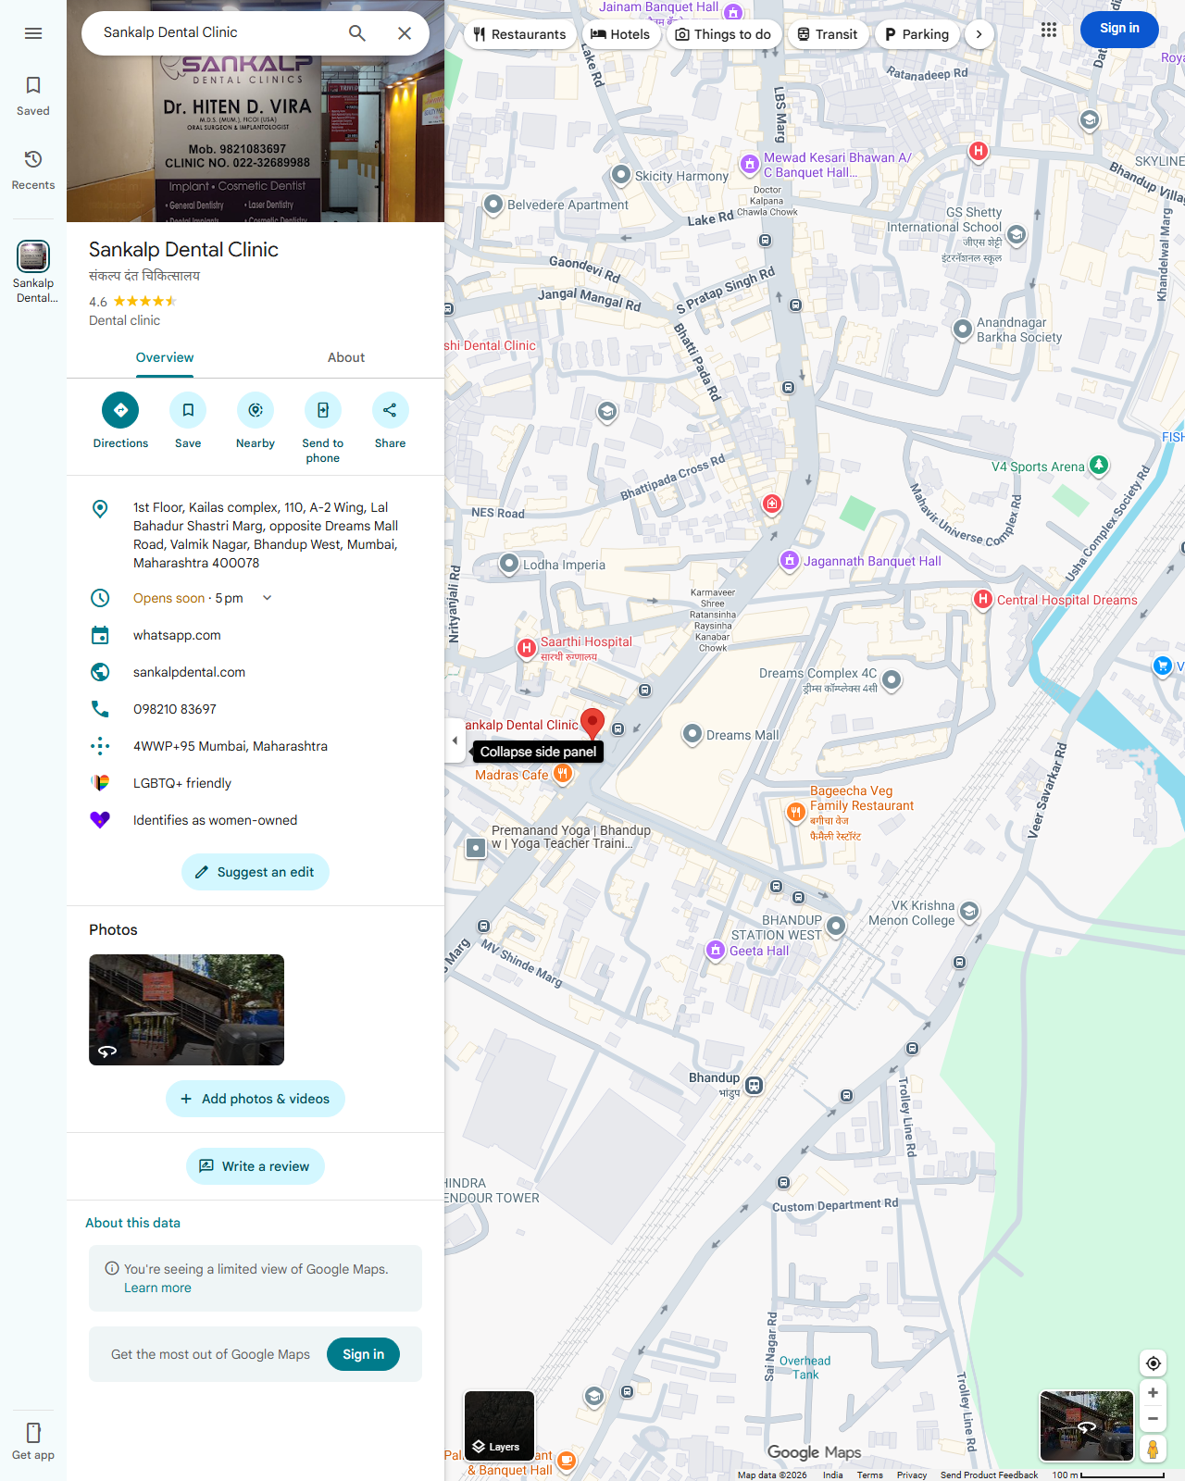Select V4 Sports Arena marker

(1099, 465)
